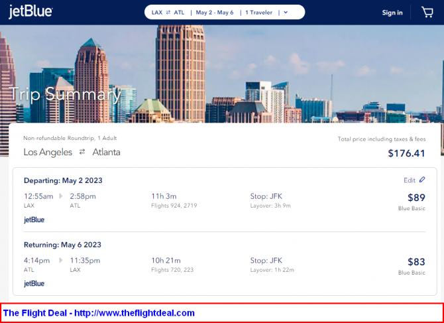Click 11:35pm arrival time
This screenshot has height=323, width=444.
click(85, 261)
